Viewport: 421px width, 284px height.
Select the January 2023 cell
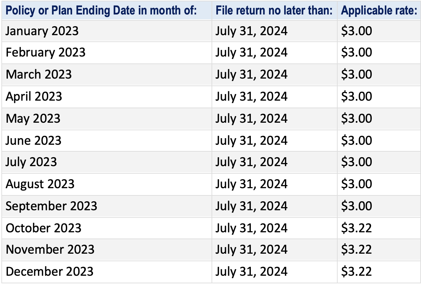coord(42,31)
